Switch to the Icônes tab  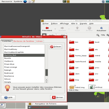click(x=39, y=41)
